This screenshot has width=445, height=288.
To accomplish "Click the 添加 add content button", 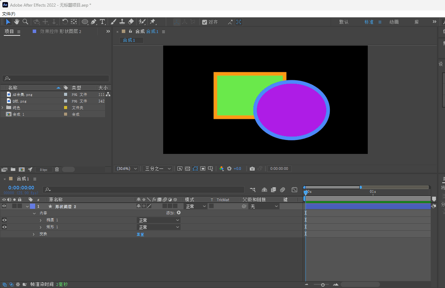I will 178,213.
